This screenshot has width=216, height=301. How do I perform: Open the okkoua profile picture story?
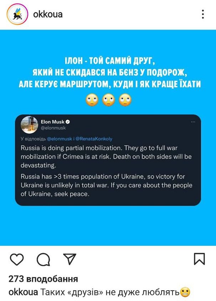[17, 14]
